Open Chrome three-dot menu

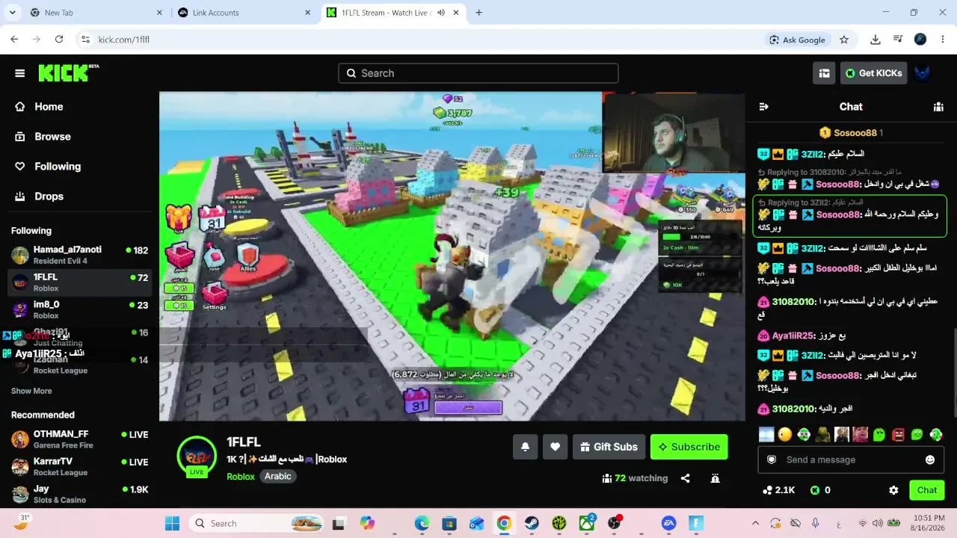[942, 40]
